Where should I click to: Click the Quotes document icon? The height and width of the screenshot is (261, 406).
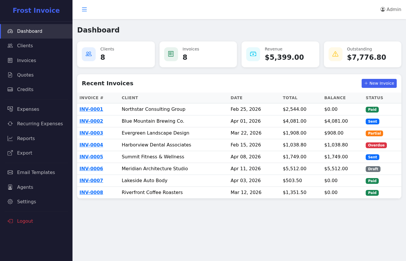coord(10,75)
